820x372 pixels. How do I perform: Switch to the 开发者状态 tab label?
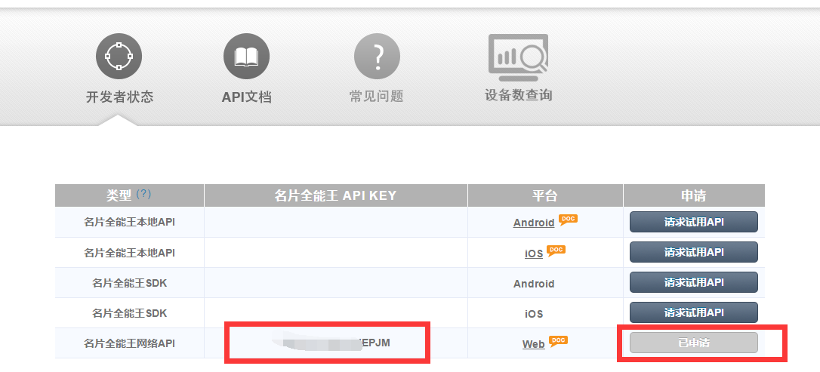(x=119, y=97)
